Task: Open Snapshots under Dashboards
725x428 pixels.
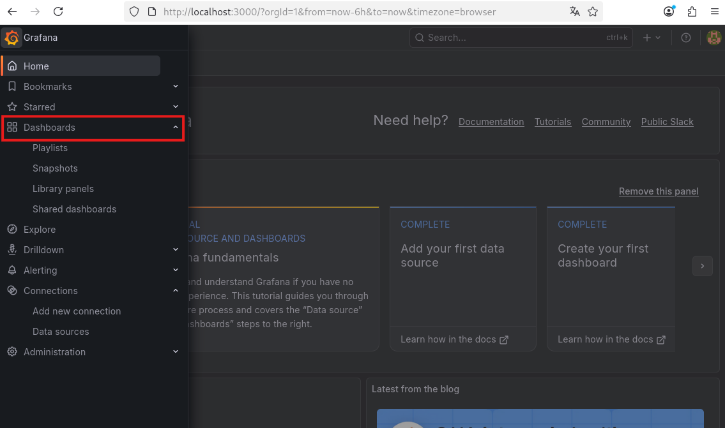Action: (55, 168)
